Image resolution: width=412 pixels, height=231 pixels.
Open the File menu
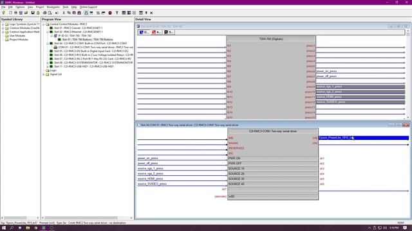click(3, 7)
